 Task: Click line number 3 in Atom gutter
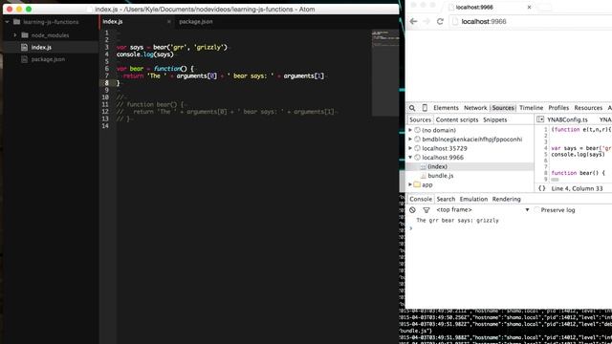coord(106,47)
